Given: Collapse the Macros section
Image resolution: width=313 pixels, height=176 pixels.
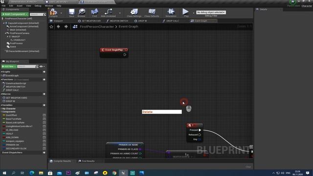Looking at the screenshot, I should tap(1, 94).
